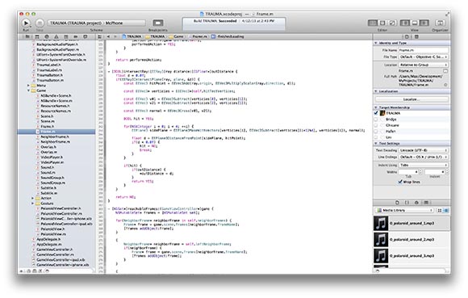Click the TRAUMA project in jump bar

tap(132, 36)
